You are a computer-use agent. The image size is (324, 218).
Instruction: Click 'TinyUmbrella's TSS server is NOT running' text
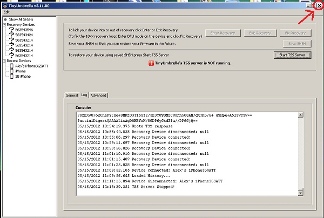193,63
